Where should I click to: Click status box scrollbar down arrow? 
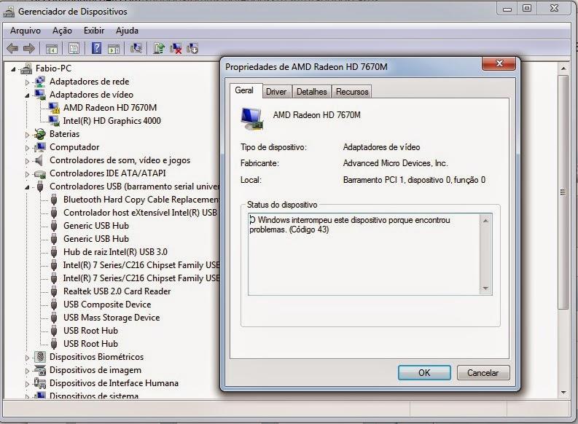coord(485,288)
